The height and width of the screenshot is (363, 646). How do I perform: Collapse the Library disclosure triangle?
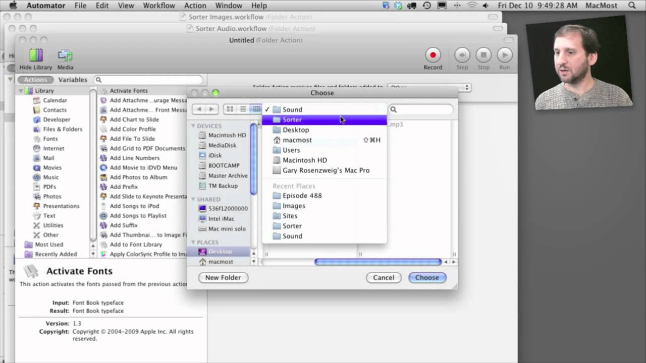point(21,91)
